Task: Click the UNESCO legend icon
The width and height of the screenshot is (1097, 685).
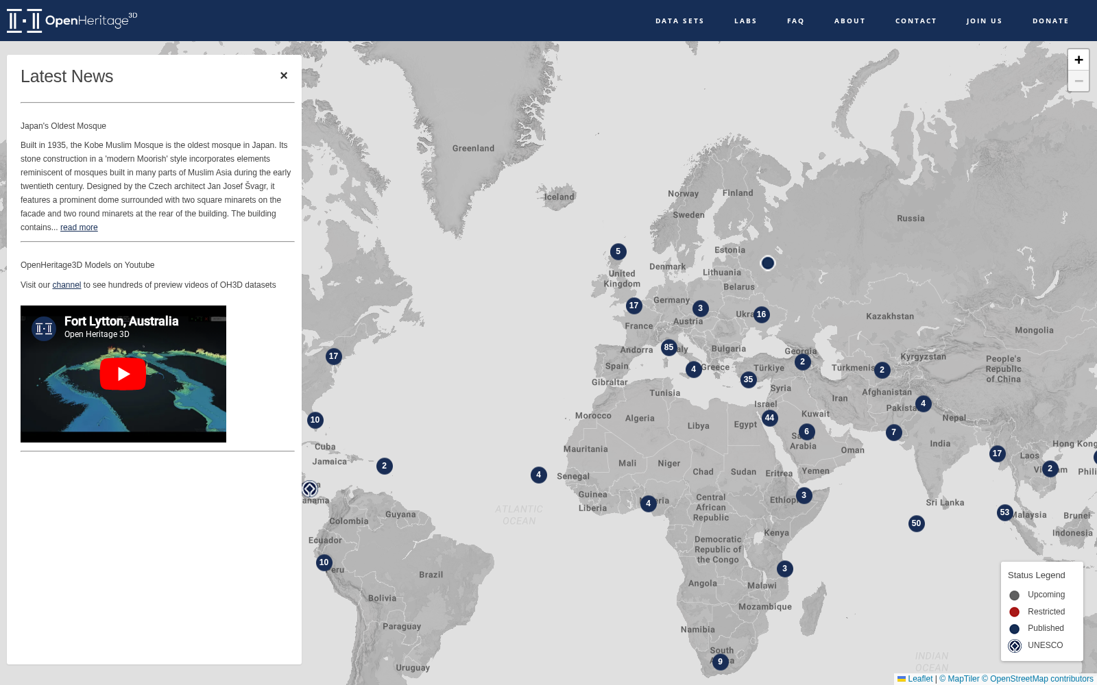Action: point(1015,646)
